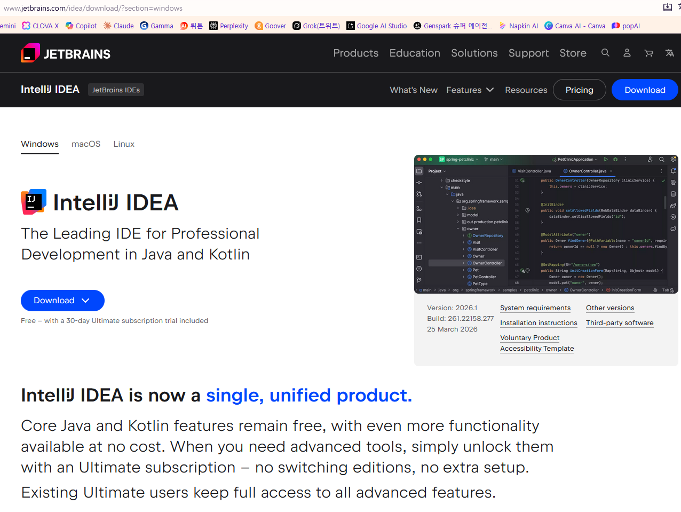Viewport: 681px width, 512px height.
Task: Open the Other versions link
Action: tap(610, 308)
